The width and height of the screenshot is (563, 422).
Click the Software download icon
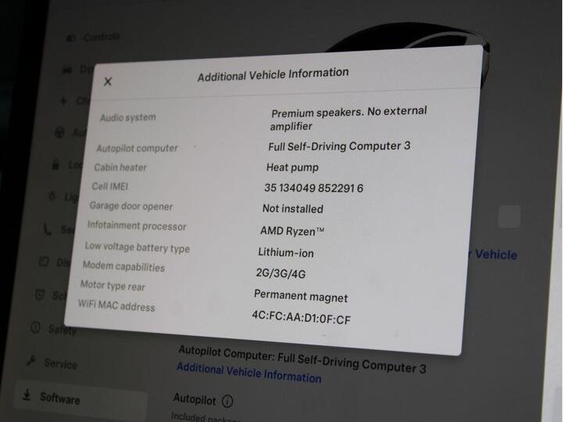[27, 395]
